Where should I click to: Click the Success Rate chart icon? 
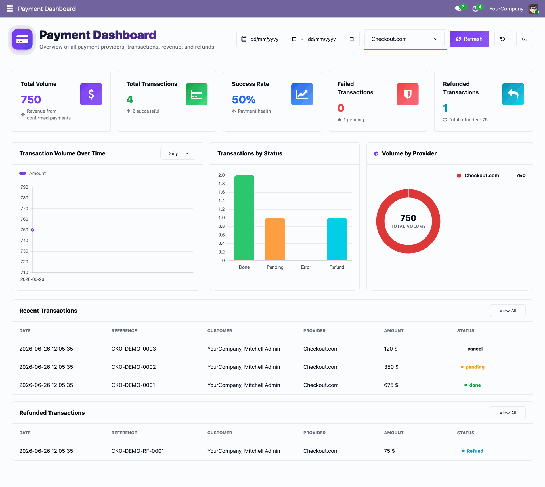pyautogui.click(x=302, y=94)
